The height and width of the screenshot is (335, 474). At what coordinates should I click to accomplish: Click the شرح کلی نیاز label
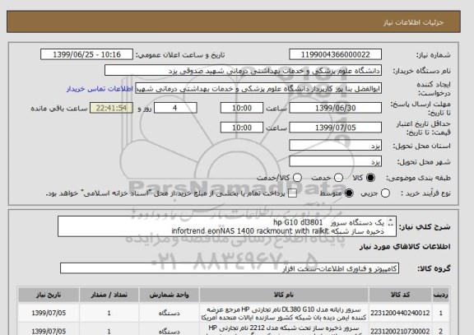[425, 226]
